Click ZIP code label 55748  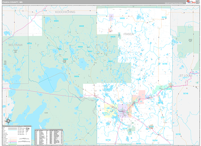pos(108,140)
